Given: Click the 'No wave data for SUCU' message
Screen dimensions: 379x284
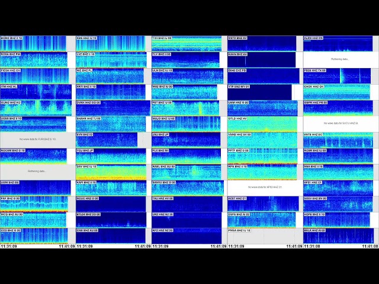Looking at the screenshot, I should coord(341,123).
